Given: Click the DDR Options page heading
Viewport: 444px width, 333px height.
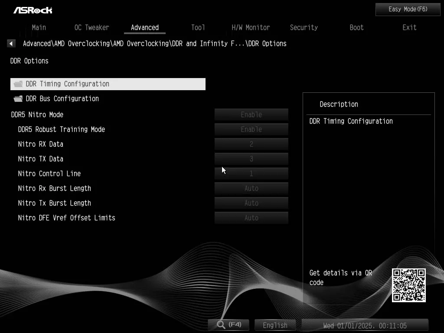Looking at the screenshot, I should point(29,61).
